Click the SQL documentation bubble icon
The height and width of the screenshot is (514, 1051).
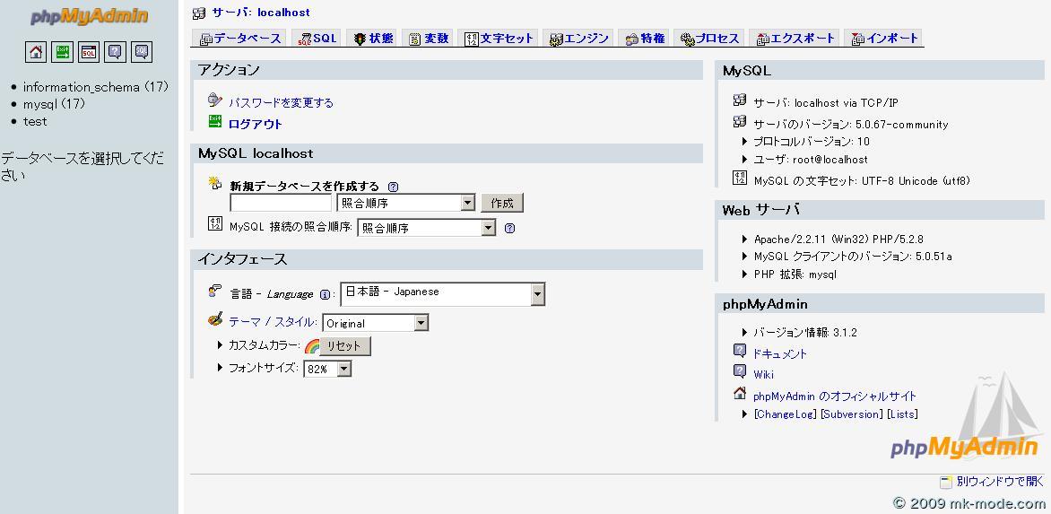click(x=142, y=52)
